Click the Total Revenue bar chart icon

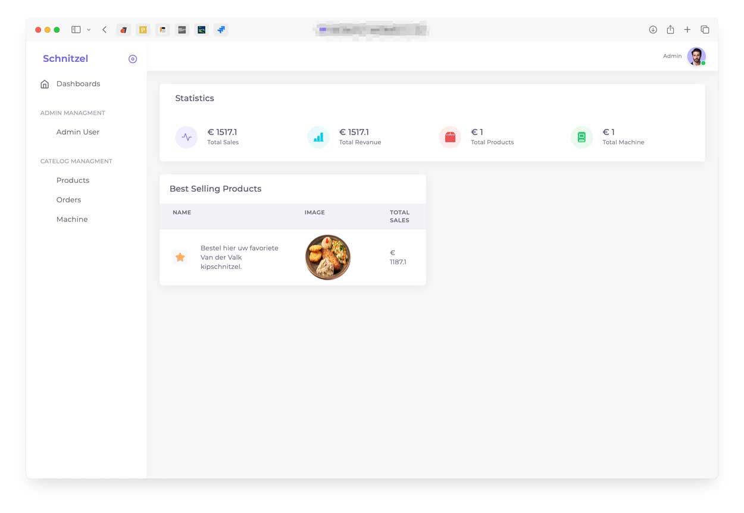318,137
